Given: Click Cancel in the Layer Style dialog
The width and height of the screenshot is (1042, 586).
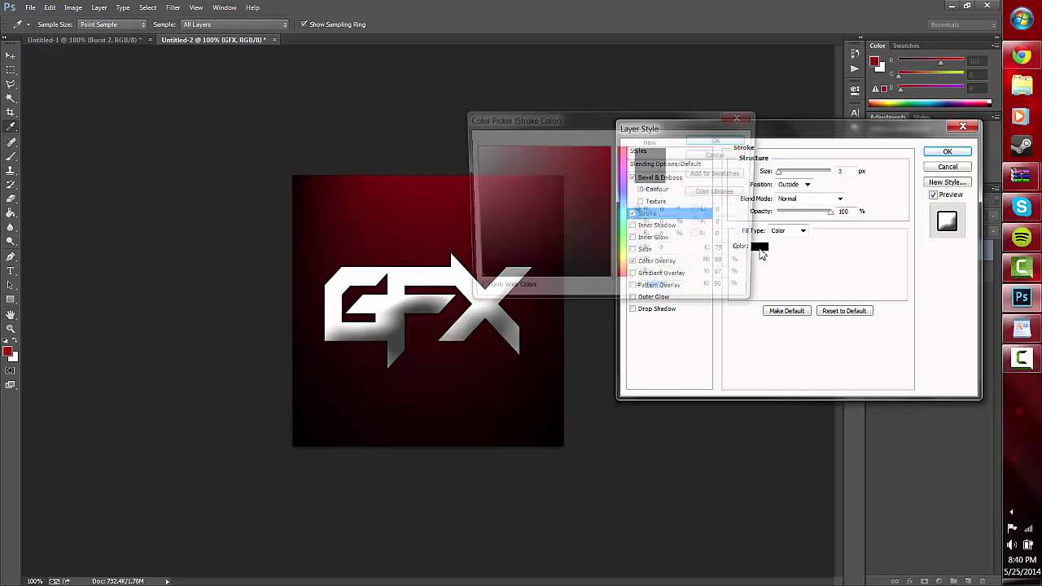Looking at the screenshot, I should pyautogui.click(x=948, y=167).
